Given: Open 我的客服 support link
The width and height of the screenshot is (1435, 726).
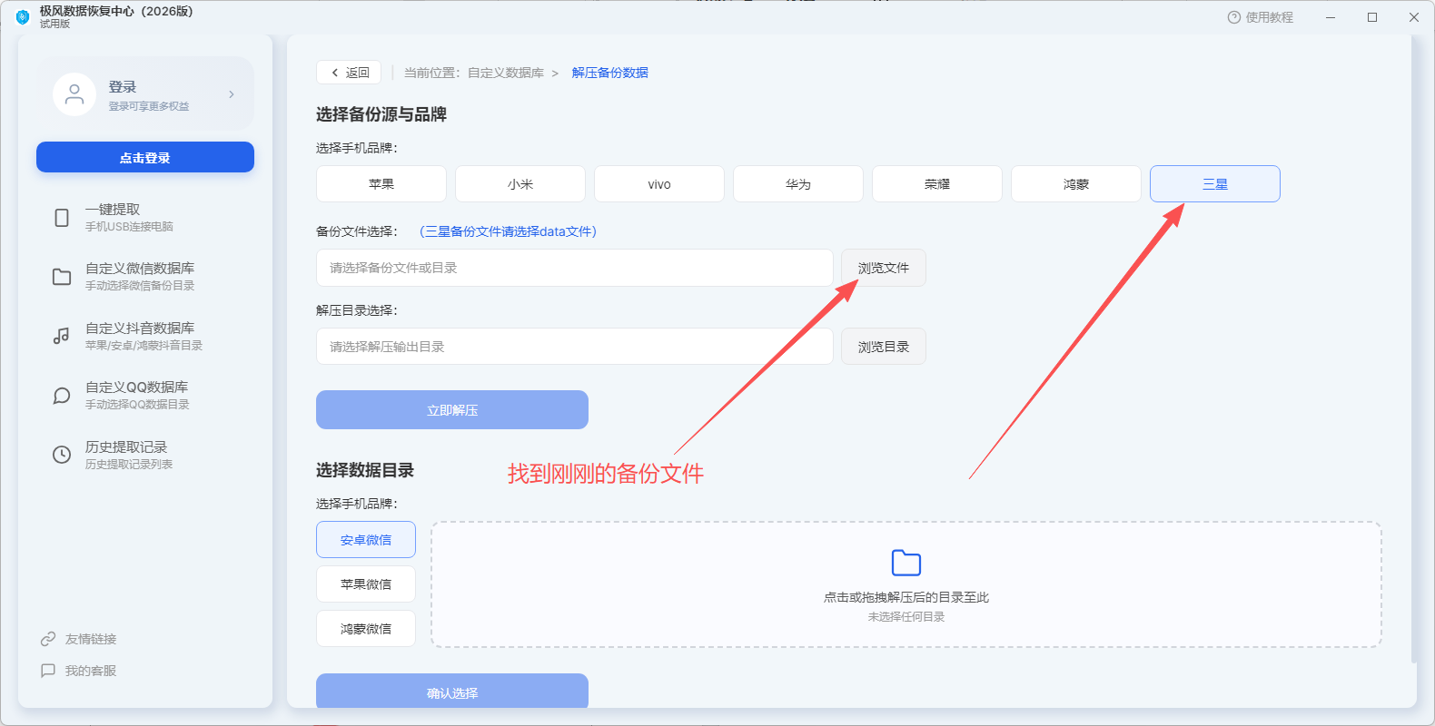Looking at the screenshot, I should click(79, 671).
